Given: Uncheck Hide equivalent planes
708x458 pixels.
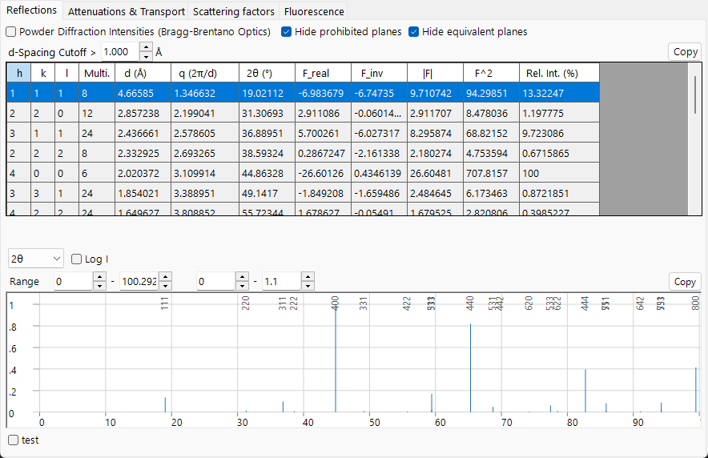Looking at the screenshot, I should [x=413, y=31].
